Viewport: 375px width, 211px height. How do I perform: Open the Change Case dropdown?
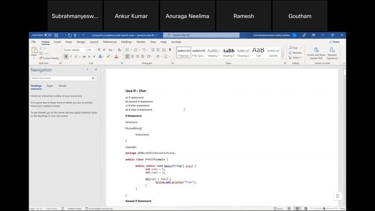click(x=111, y=50)
